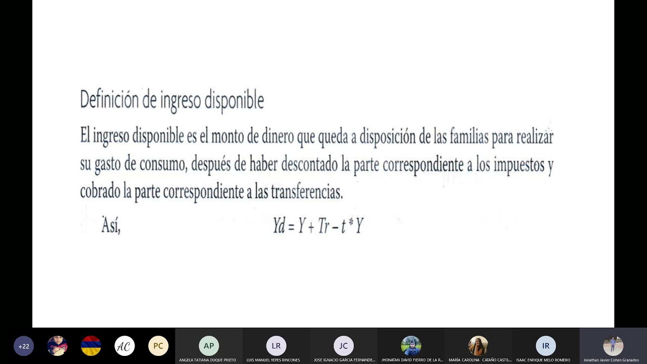Click the word 'Así,' on the slide

pos(111,225)
